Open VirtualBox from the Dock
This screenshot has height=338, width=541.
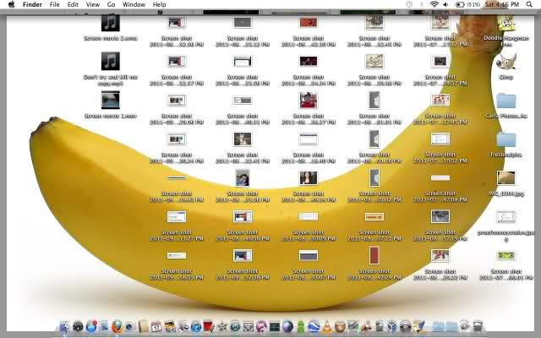(x=392, y=326)
